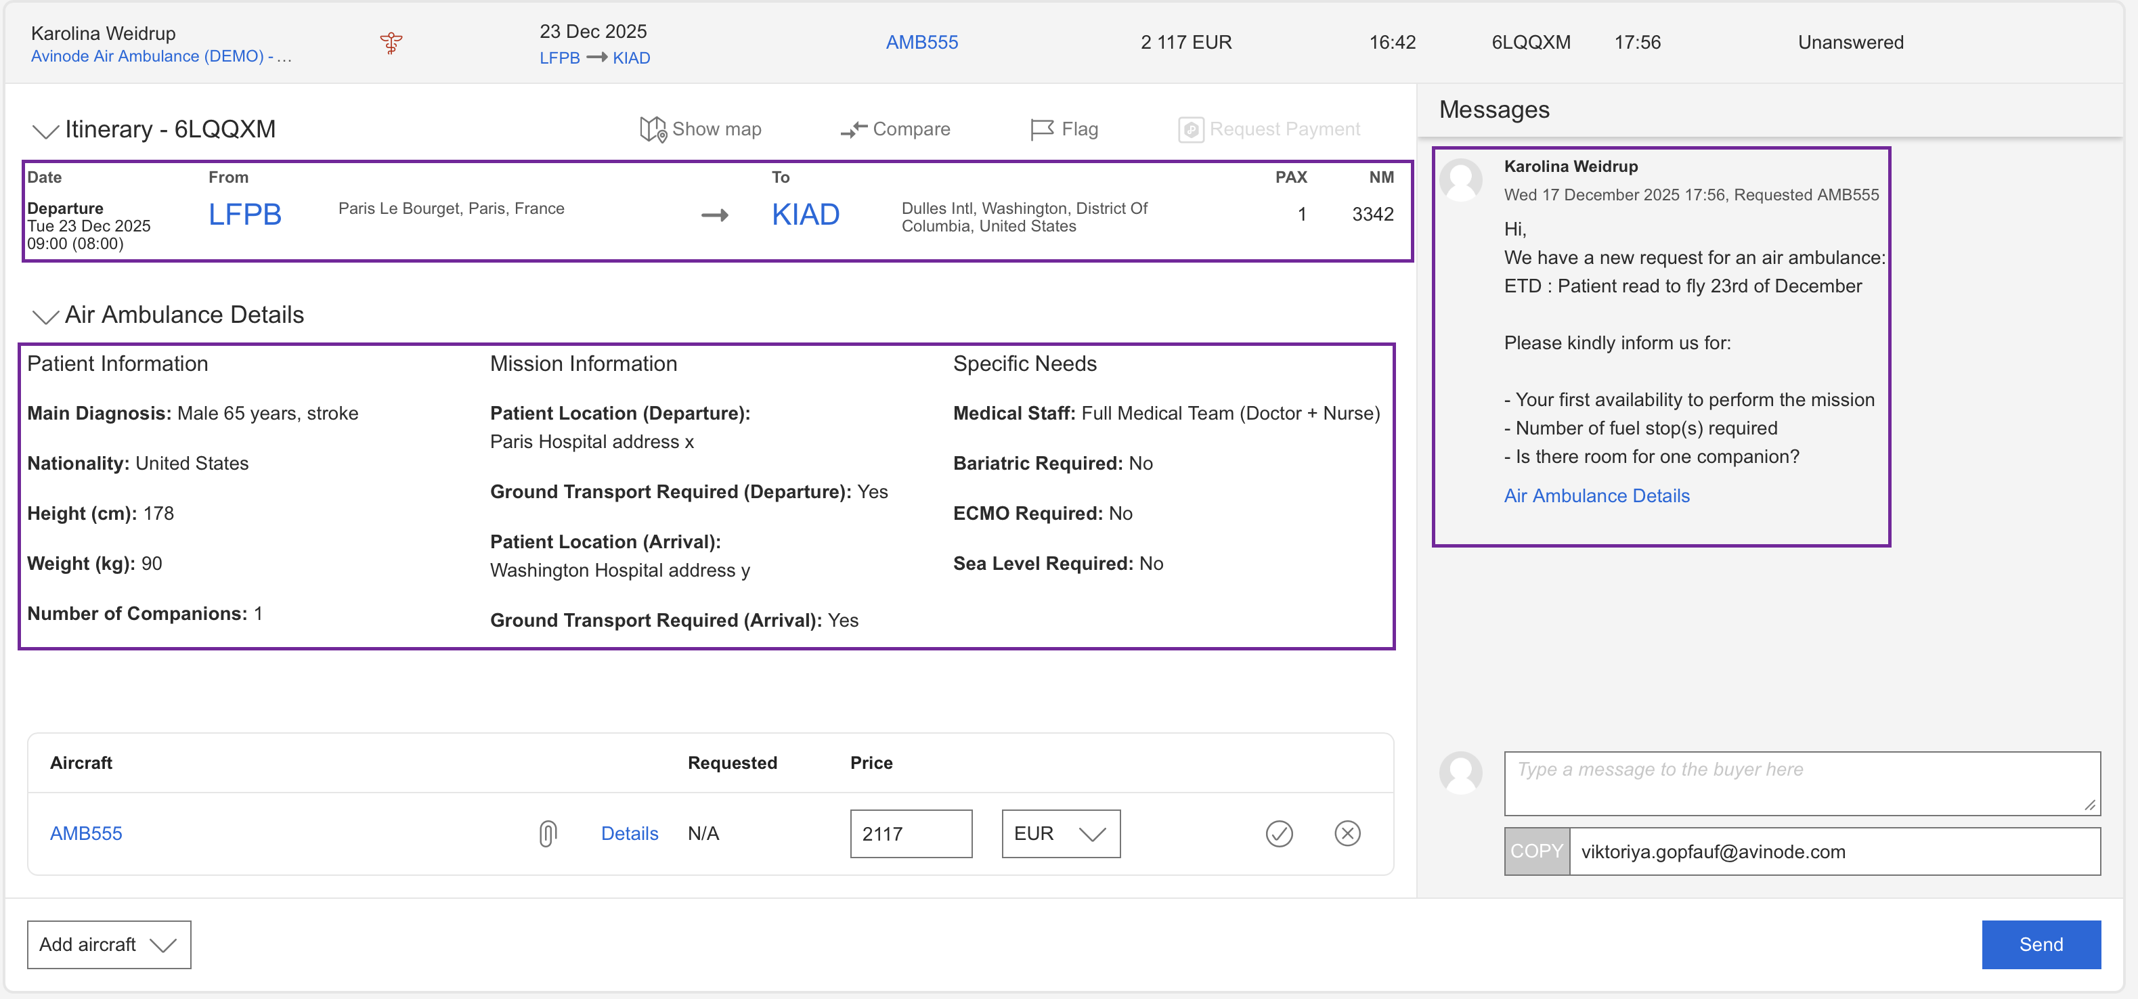Click the LFPB departure airport link
Viewport: 2138px width, 999px height.
[245, 215]
